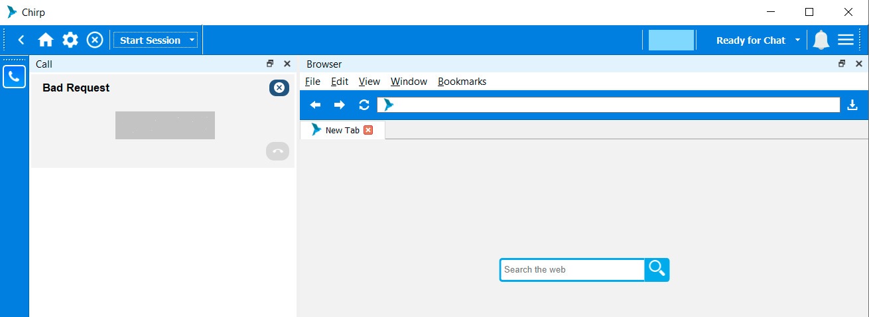Viewport: 869px width, 317px height.
Task: Open the File menu
Action: pyautogui.click(x=312, y=82)
